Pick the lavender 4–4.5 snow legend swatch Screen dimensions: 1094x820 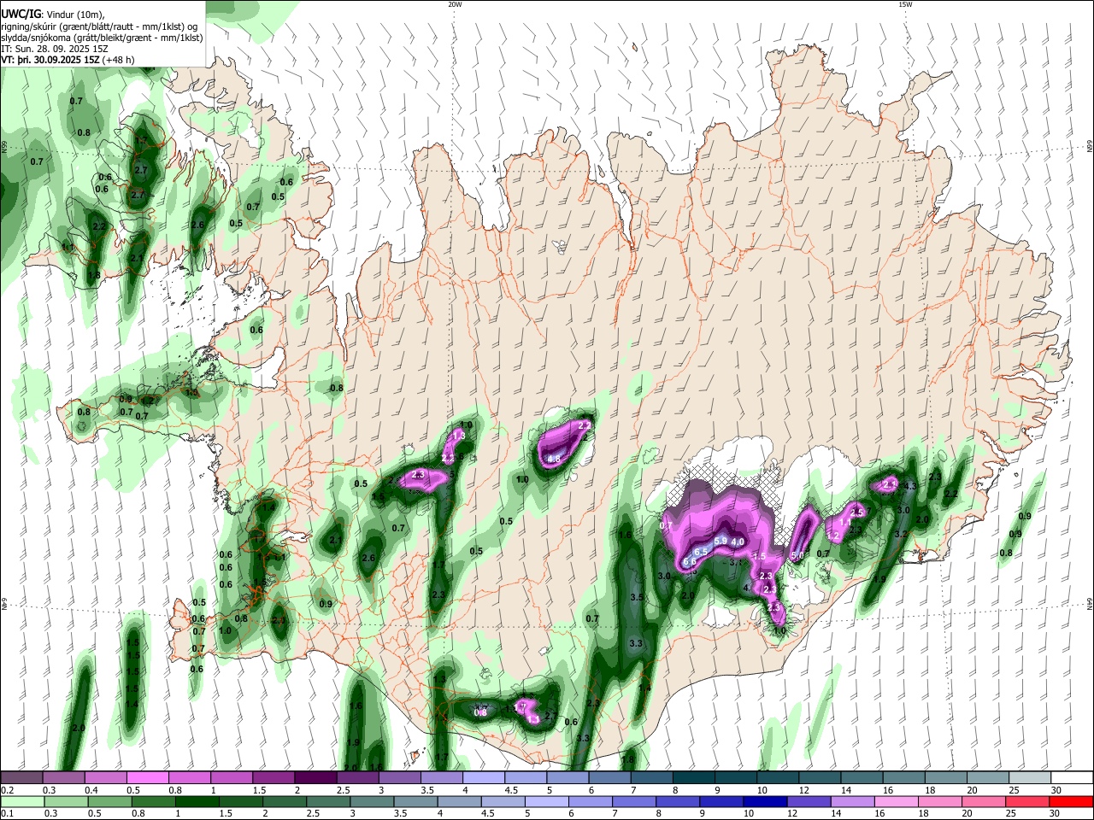click(484, 778)
